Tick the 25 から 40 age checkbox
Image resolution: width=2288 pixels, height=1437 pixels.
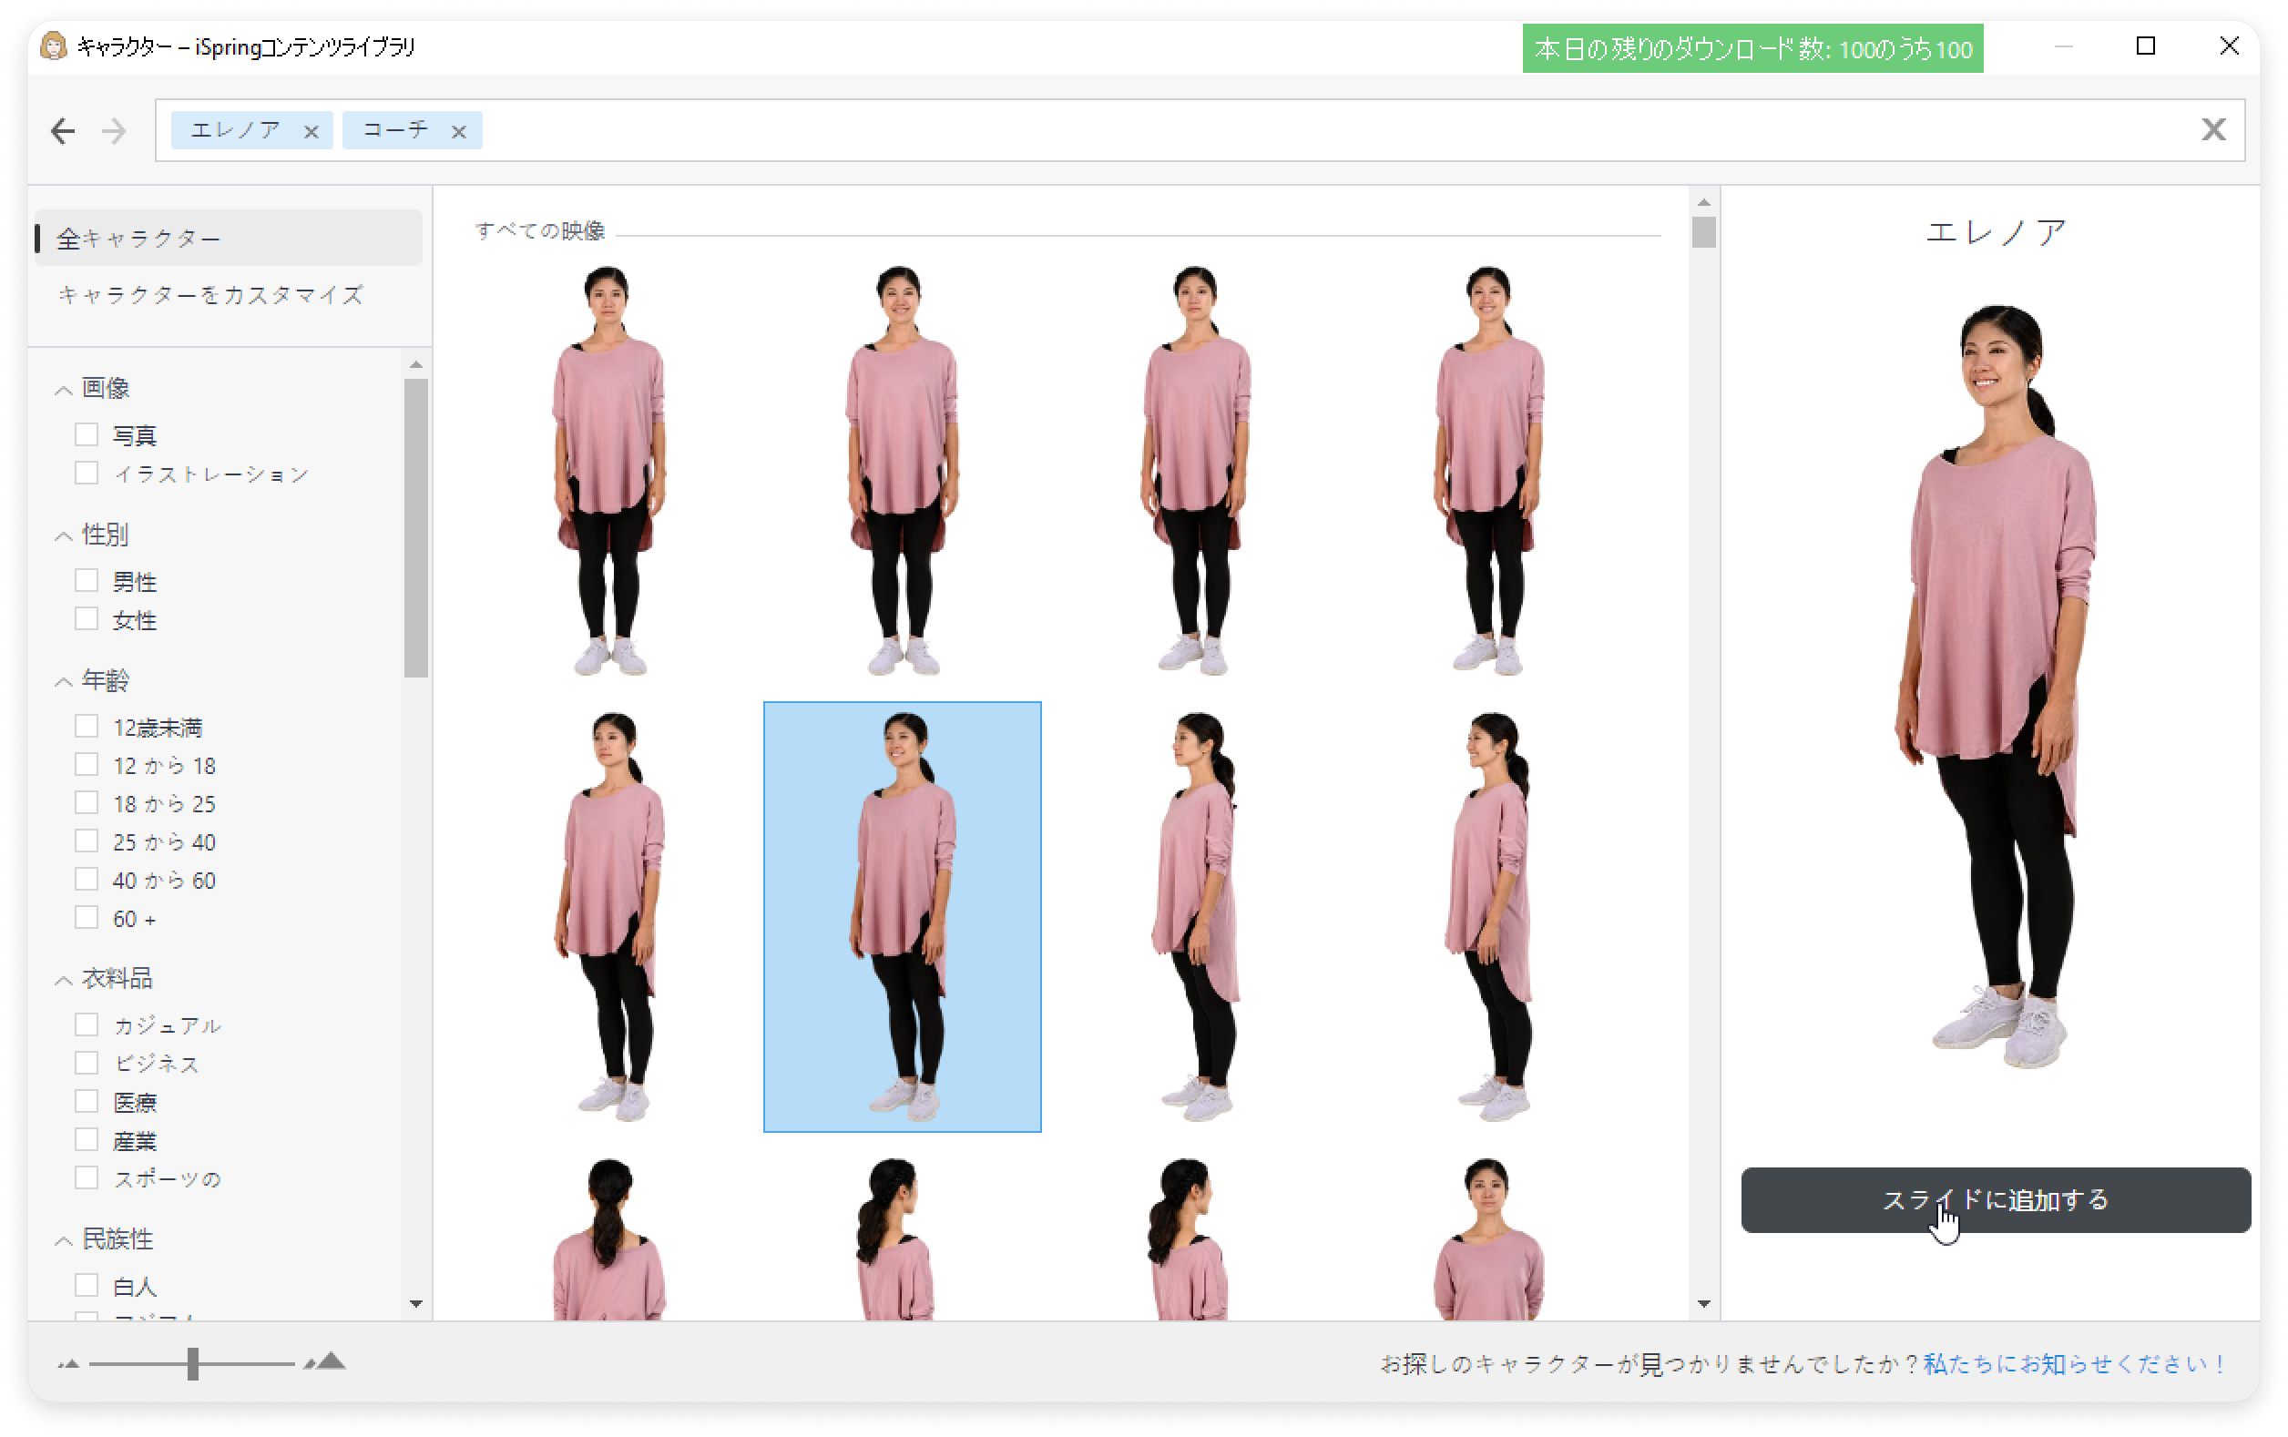point(87,841)
